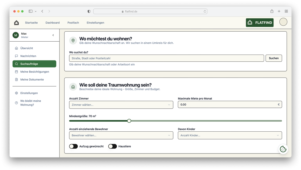
Task: Collapse the sidebar using the chevron
Action: click(53, 35)
